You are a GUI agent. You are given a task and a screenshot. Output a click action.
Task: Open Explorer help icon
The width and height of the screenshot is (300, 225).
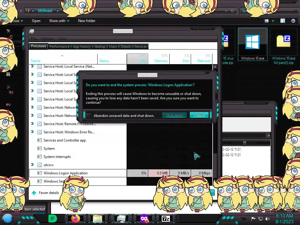(293, 21)
